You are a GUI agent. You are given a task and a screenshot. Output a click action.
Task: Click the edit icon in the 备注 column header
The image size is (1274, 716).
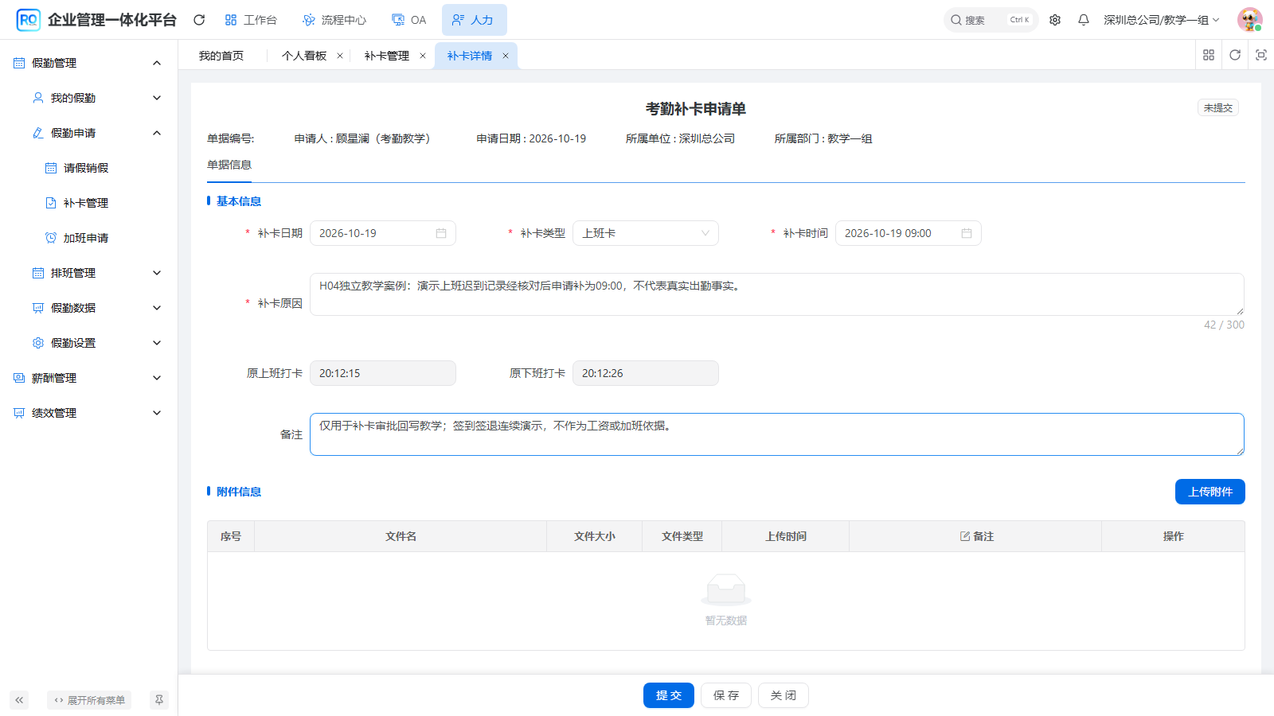965,536
